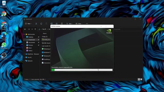Select the WhatsApp setup file
Viewport: 164px width, 92px height.
tap(46, 49)
